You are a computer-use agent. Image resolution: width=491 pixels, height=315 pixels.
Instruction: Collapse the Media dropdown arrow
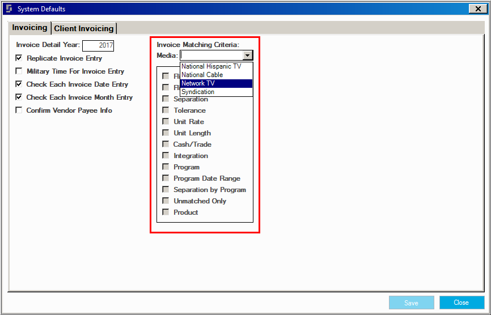point(247,56)
